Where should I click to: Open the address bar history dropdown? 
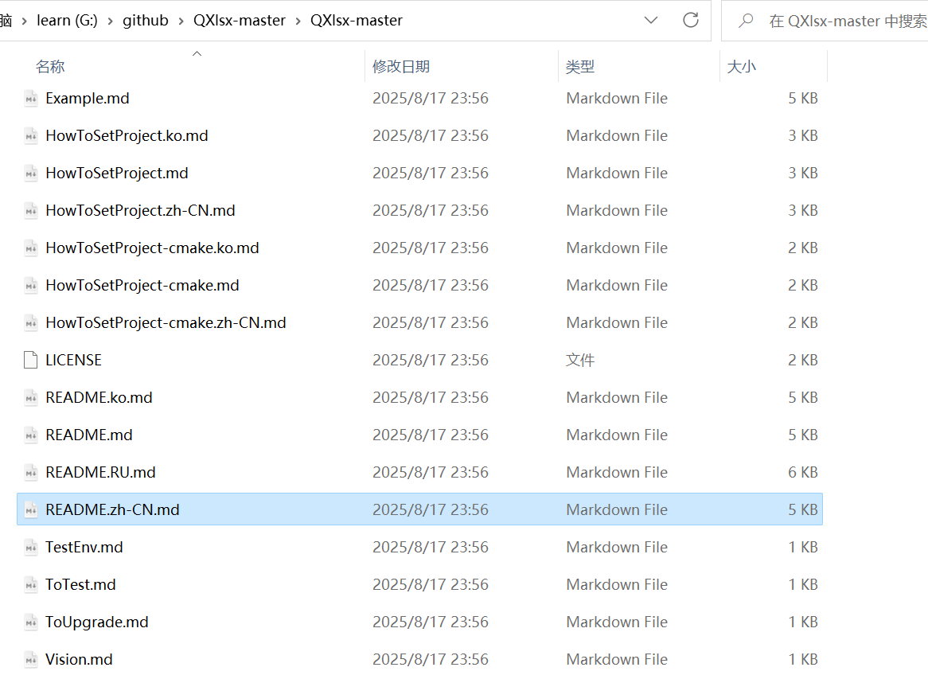651,20
